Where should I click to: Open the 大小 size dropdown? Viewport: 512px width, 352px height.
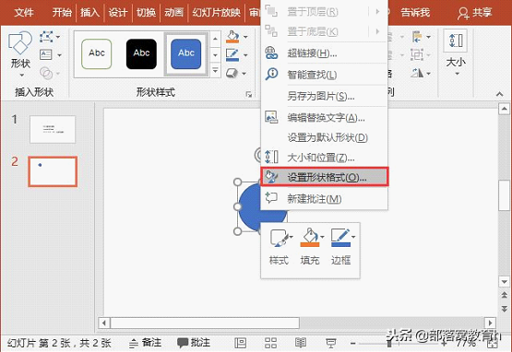click(x=456, y=53)
